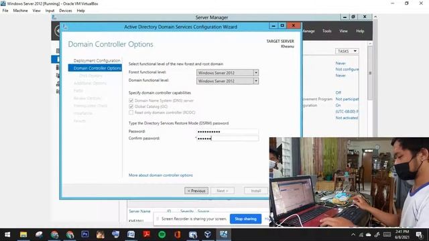Open the notification center icon
The image size is (429, 241).
tap(419, 234)
